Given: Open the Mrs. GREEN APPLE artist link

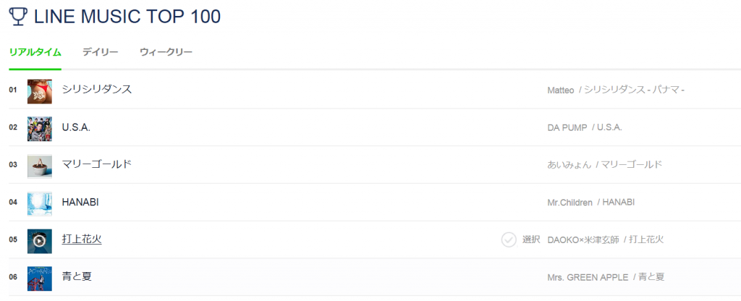Looking at the screenshot, I should 588,277.
